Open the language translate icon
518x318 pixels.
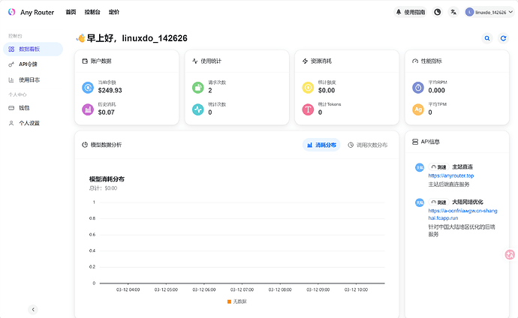453,12
